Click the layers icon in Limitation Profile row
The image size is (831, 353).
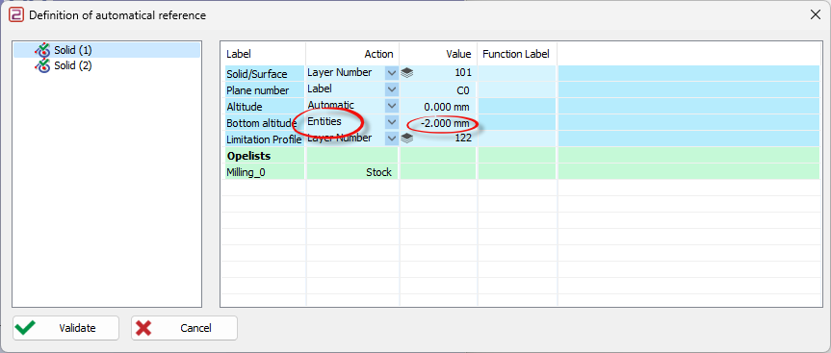406,139
